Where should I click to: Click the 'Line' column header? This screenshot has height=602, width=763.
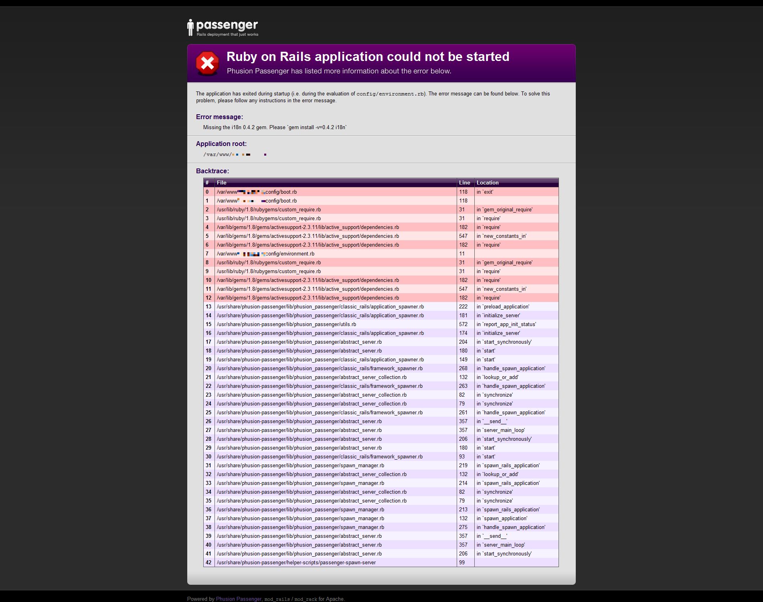tap(464, 182)
